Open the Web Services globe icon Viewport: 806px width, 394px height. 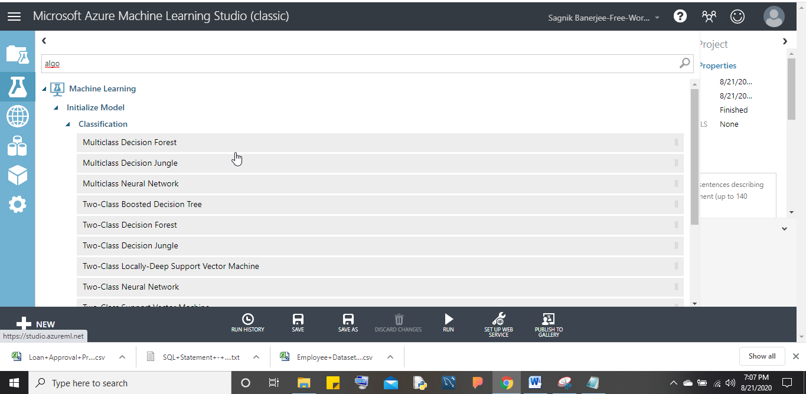pyautogui.click(x=17, y=116)
